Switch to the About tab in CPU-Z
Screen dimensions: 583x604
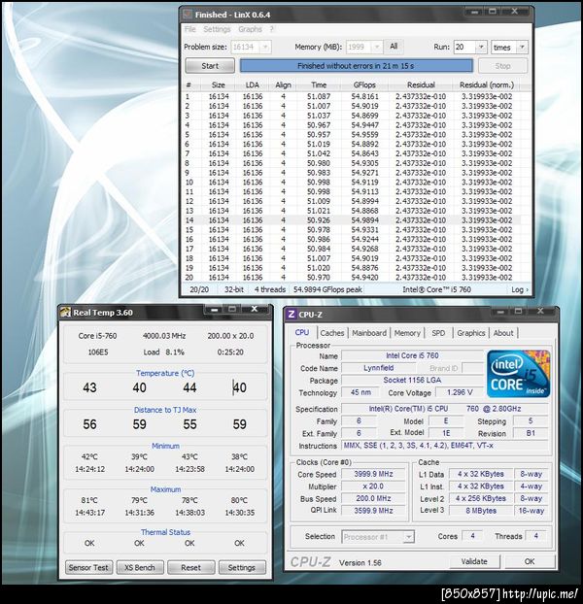(503, 333)
